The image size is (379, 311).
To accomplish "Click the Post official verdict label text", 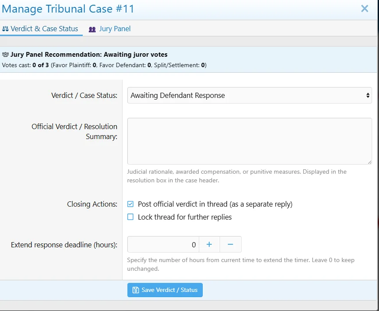I will (215, 204).
